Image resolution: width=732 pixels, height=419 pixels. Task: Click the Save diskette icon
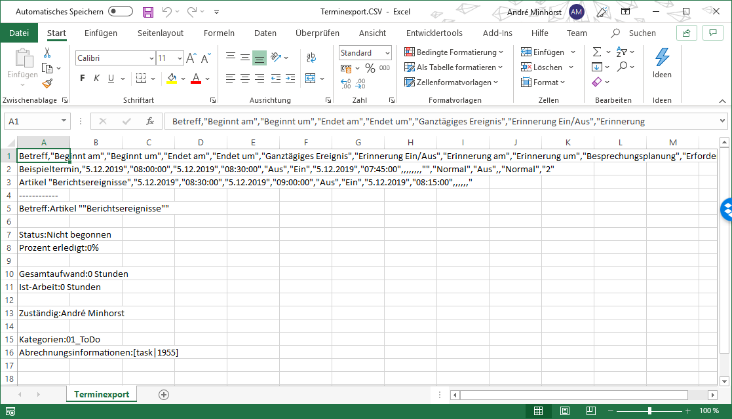click(148, 12)
